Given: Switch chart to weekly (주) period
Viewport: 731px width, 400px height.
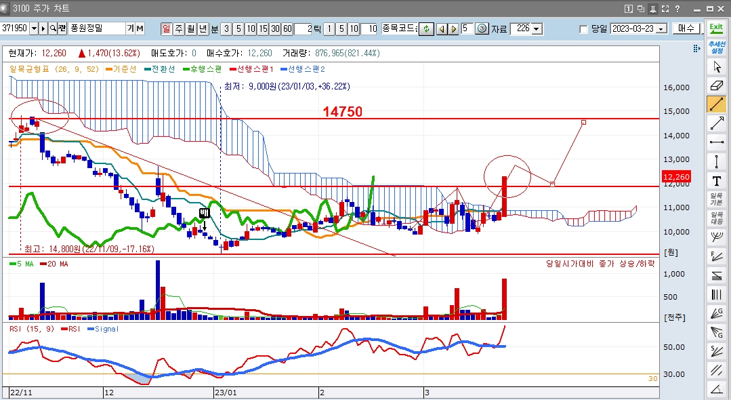Looking at the screenshot, I should (178, 28).
